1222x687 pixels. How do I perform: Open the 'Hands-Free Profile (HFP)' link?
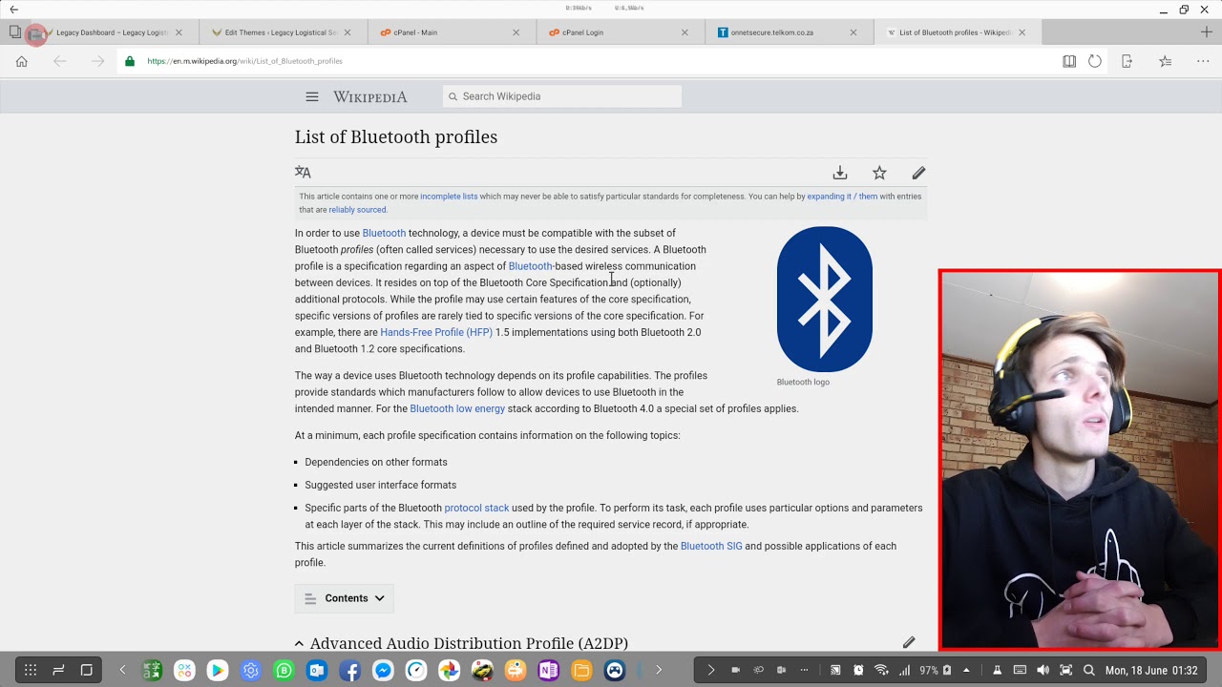pos(436,332)
